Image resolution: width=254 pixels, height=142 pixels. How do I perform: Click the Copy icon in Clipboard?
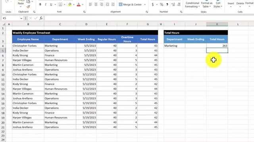click(x=28, y=2)
